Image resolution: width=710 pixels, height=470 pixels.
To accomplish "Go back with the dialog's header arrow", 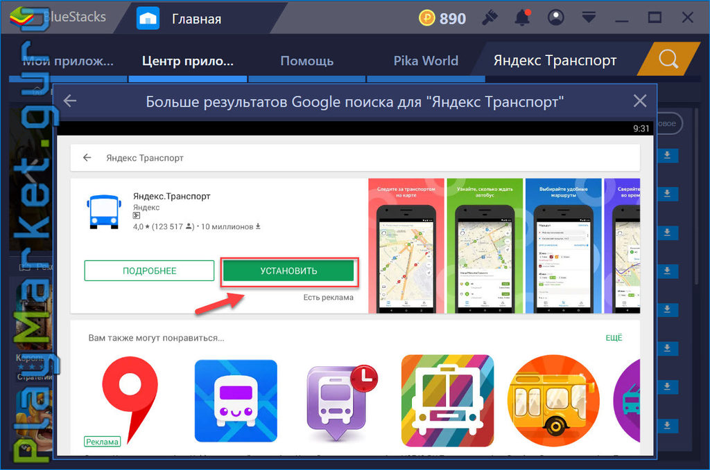I will pyautogui.click(x=70, y=101).
